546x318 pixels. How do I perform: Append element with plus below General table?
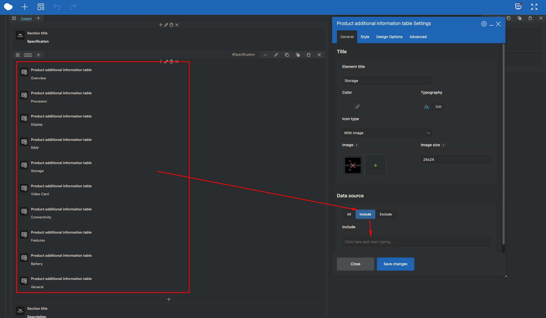coord(169,299)
